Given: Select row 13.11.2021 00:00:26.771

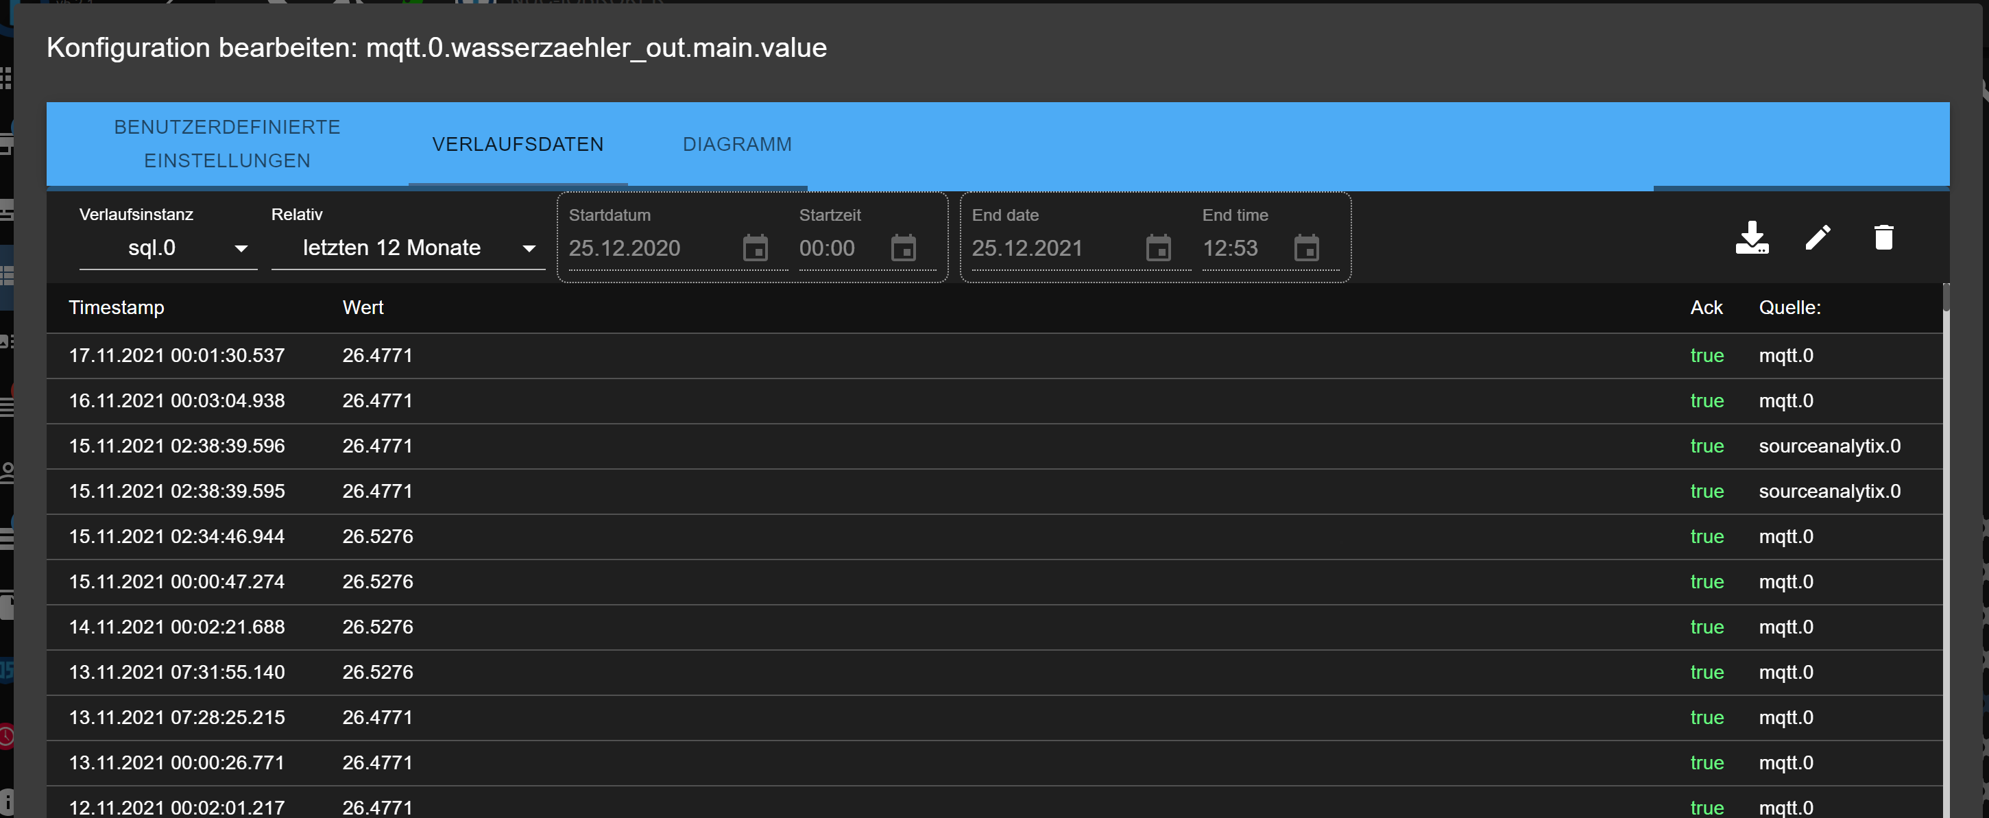Looking at the screenshot, I should 993,762.
